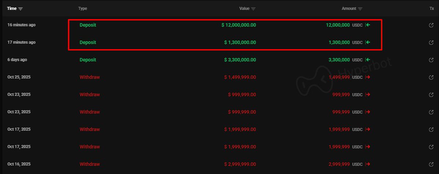Open transaction link for $3,300,000 deposit

coord(431,60)
